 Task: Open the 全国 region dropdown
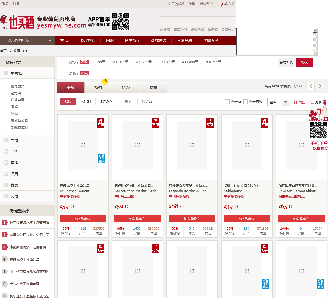coord(278,102)
